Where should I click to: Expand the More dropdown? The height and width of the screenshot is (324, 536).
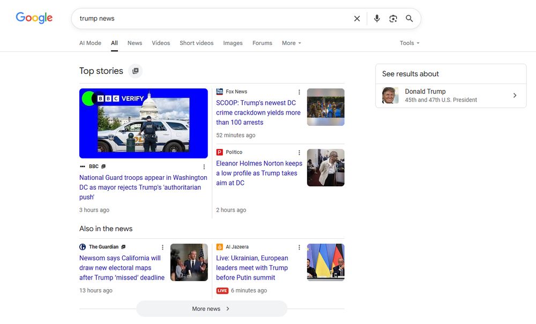292,43
